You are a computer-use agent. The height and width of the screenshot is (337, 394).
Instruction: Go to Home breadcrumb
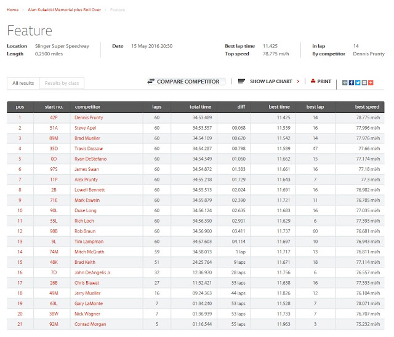pyautogui.click(x=12, y=10)
